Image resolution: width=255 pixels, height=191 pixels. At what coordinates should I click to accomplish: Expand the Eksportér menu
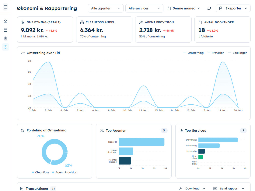click(x=233, y=8)
